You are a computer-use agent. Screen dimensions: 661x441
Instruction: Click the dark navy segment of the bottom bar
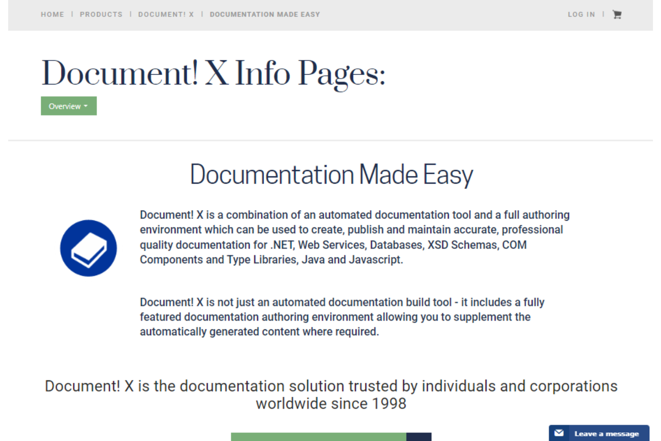pos(419,437)
